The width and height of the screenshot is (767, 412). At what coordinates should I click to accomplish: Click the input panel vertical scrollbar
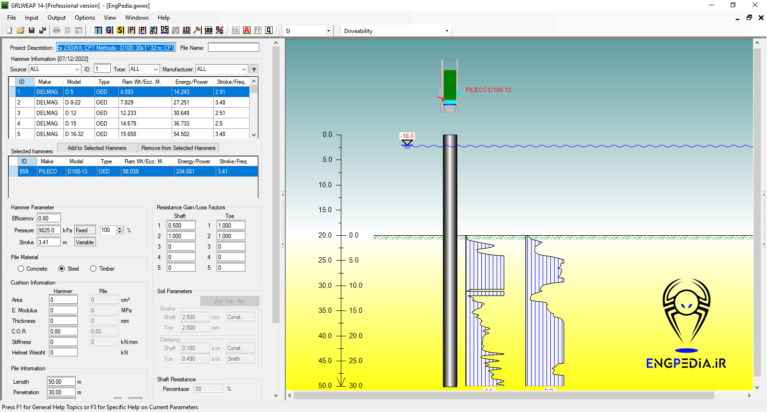pos(276,219)
